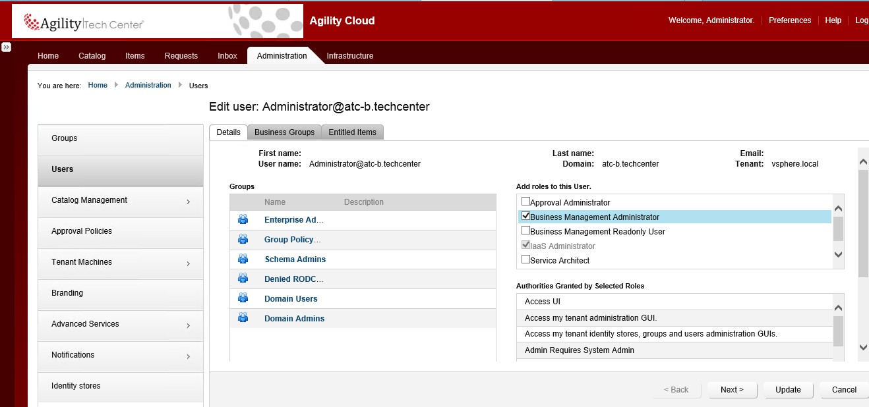Screen dimensions: 869x407
Task: Click the group icon beside Group Policy…
Action: click(x=243, y=240)
